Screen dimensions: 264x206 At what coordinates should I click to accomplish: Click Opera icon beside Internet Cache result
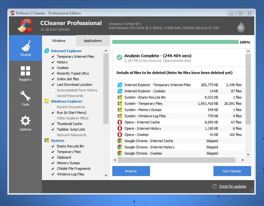(120, 122)
